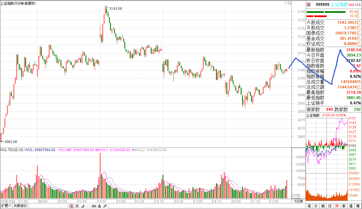Switch to the 笔 tab
The image size is (362, 209).
(309, 206)
